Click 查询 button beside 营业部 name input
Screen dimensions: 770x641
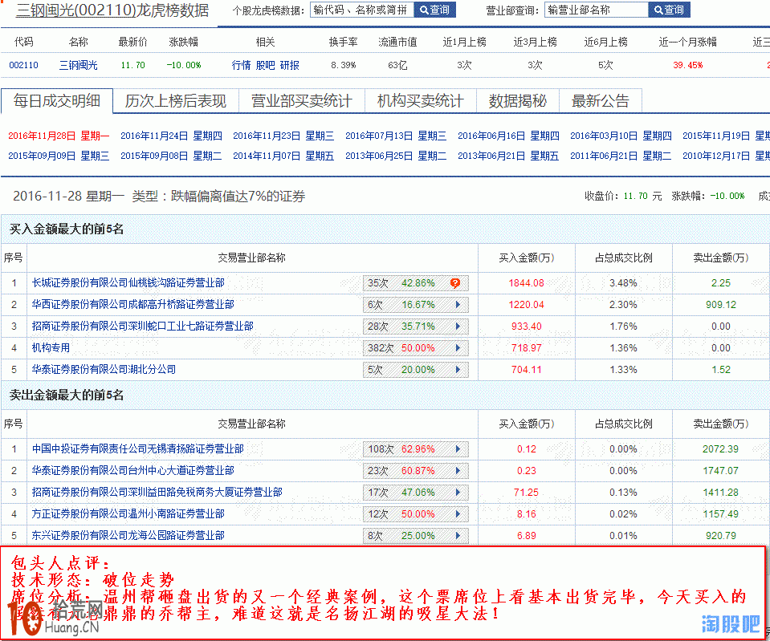point(669,10)
